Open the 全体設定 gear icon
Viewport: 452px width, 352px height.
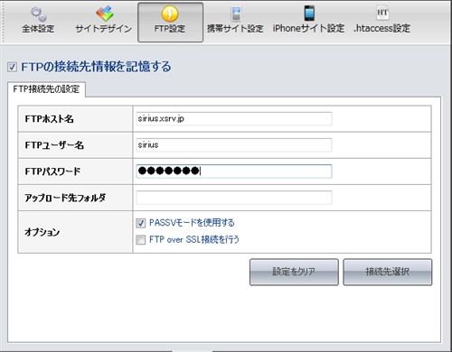click(x=38, y=14)
